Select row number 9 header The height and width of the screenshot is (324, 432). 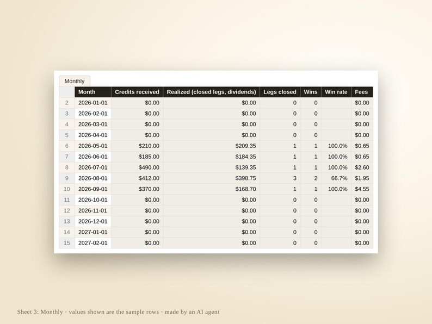(x=67, y=178)
